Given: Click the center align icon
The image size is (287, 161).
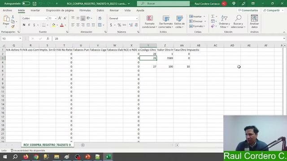Looking at the screenshot, I should [78, 25].
